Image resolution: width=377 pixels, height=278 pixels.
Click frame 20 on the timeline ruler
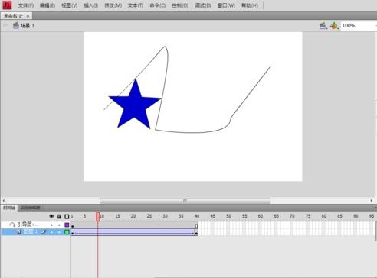(x=133, y=216)
